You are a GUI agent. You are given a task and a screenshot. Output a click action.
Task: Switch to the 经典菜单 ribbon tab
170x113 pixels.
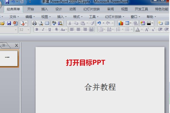[13, 9]
